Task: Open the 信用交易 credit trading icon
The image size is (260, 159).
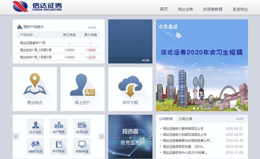Action: point(82,127)
